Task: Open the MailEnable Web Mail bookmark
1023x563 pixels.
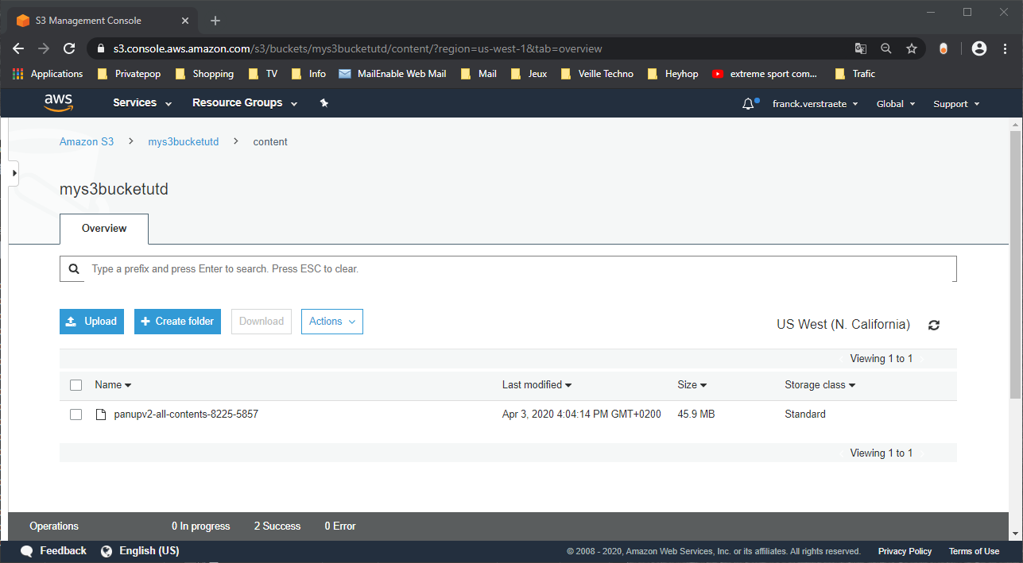Action: point(392,74)
